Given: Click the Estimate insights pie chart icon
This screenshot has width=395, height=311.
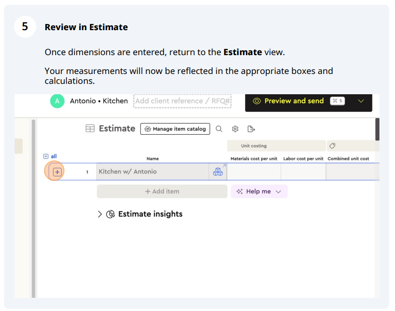Looking at the screenshot, I should [x=110, y=214].
